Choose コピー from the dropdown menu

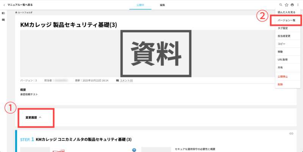[288, 44]
